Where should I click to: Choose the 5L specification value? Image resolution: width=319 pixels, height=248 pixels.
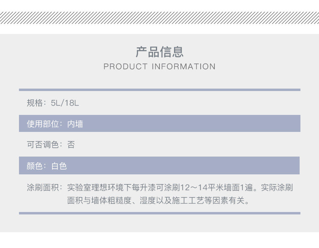click(55, 103)
